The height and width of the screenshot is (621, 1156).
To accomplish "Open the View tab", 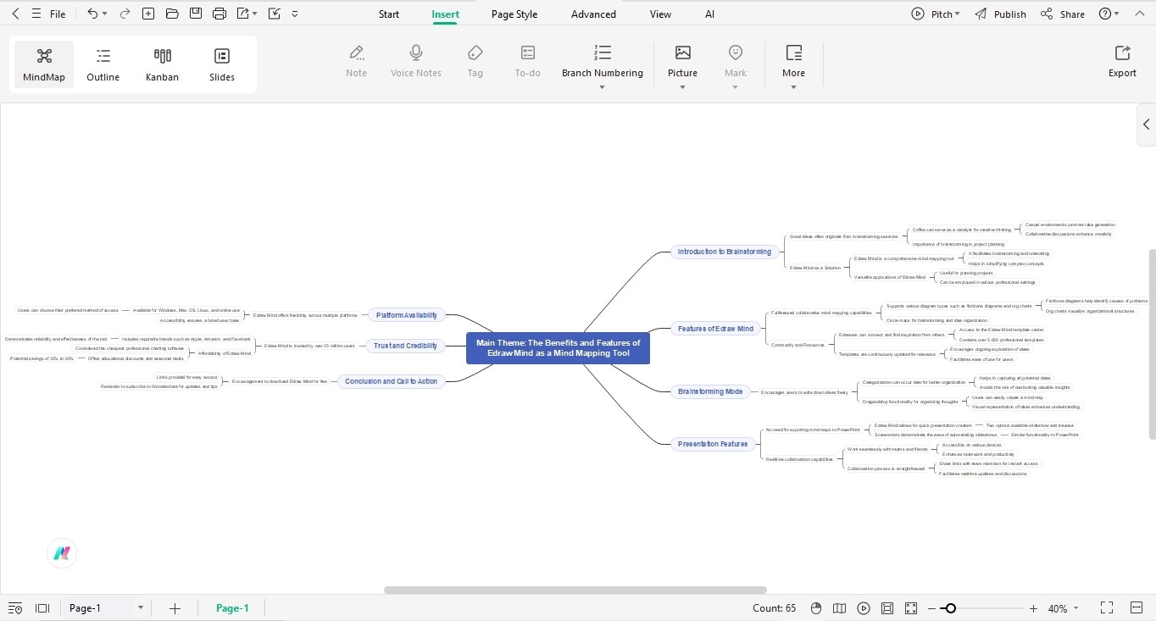I will (x=660, y=14).
